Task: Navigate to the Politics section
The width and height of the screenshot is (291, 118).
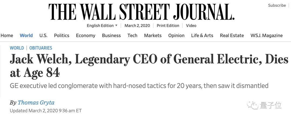Action: 61,35
